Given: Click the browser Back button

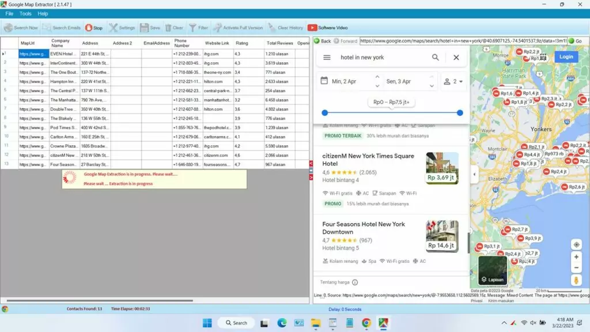Looking at the screenshot, I should [x=323, y=41].
